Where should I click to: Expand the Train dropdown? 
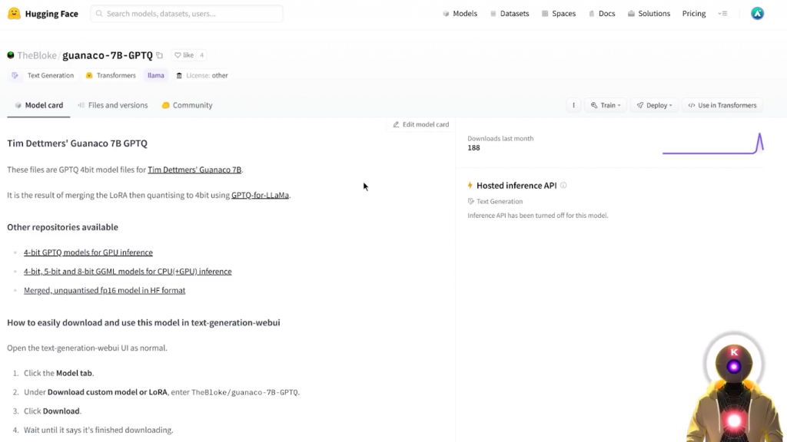click(x=606, y=105)
